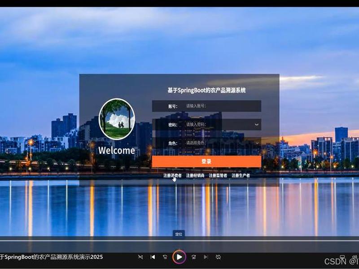Open the 注册监管者 link
Viewport: 359px width, 269px height.
(x=218, y=175)
